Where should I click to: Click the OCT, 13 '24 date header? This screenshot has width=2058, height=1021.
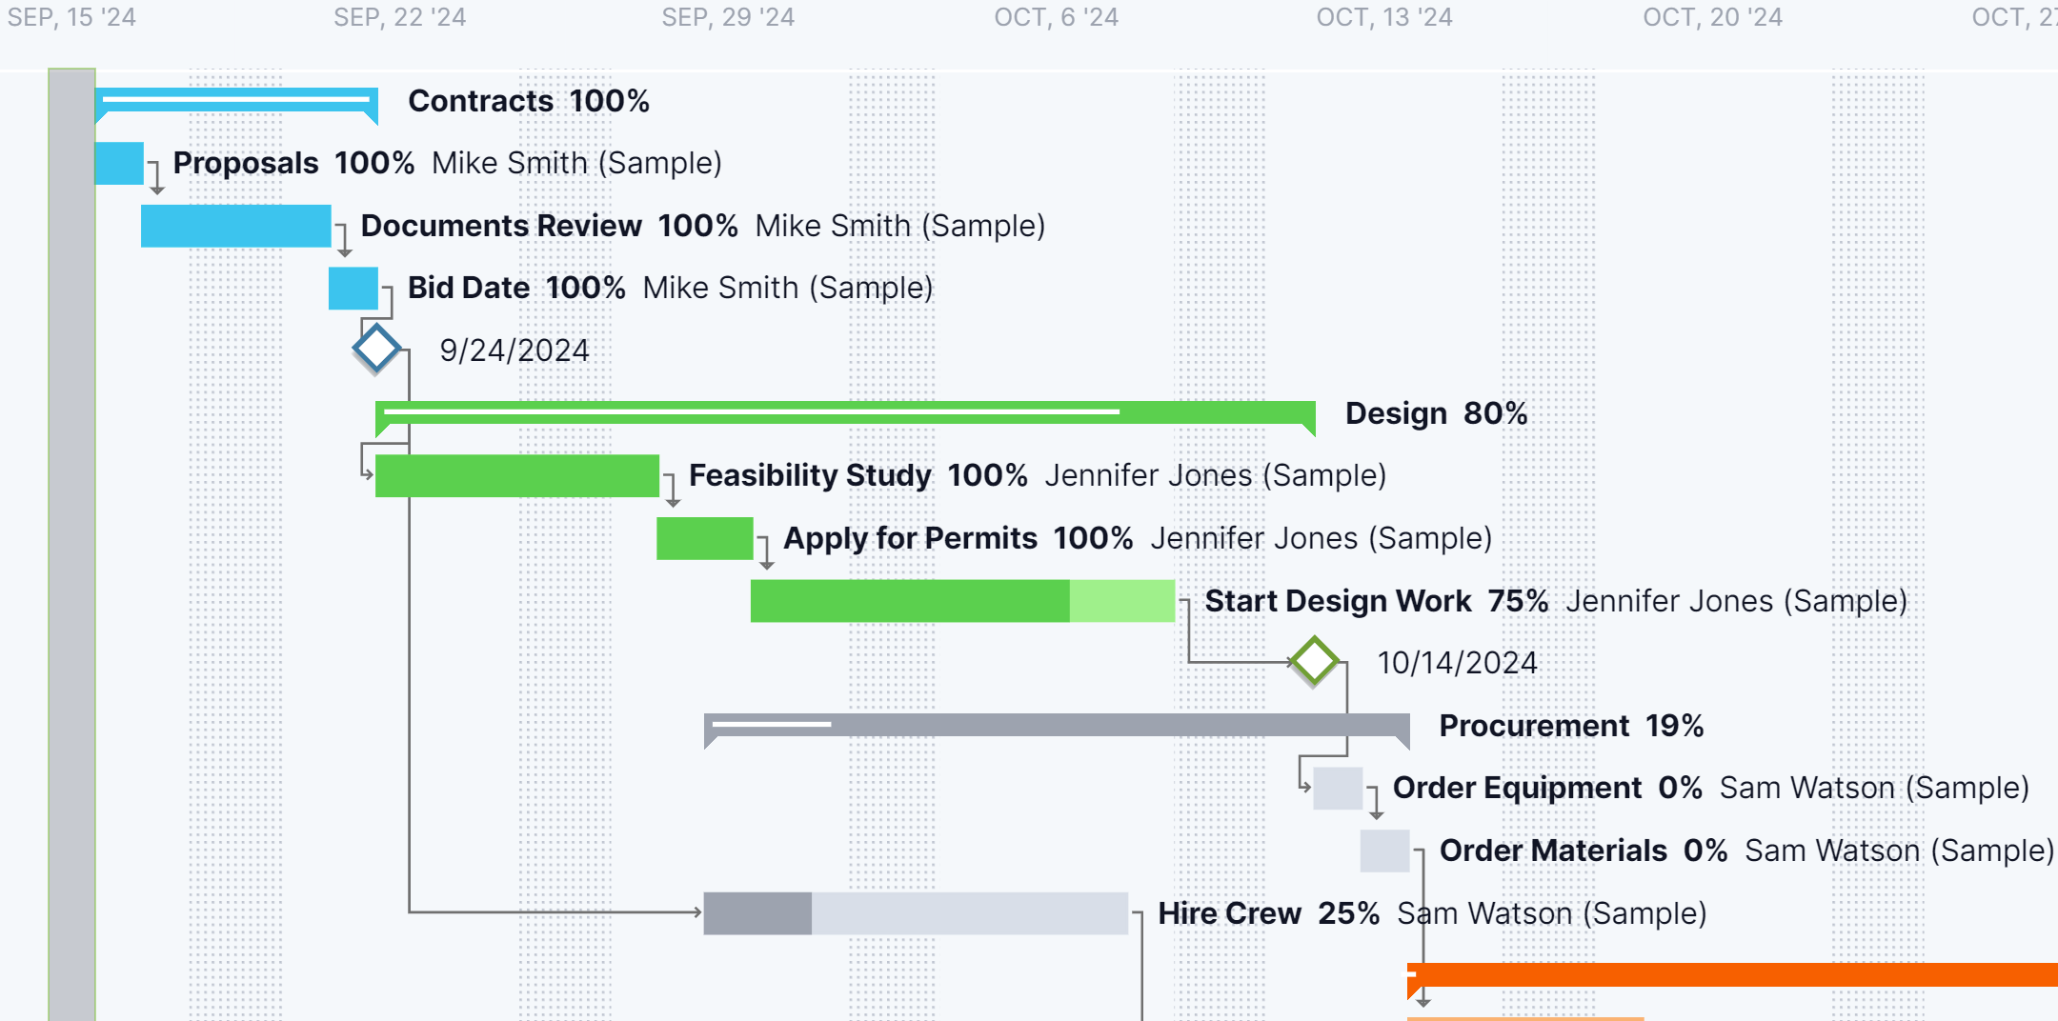(1383, 17)
